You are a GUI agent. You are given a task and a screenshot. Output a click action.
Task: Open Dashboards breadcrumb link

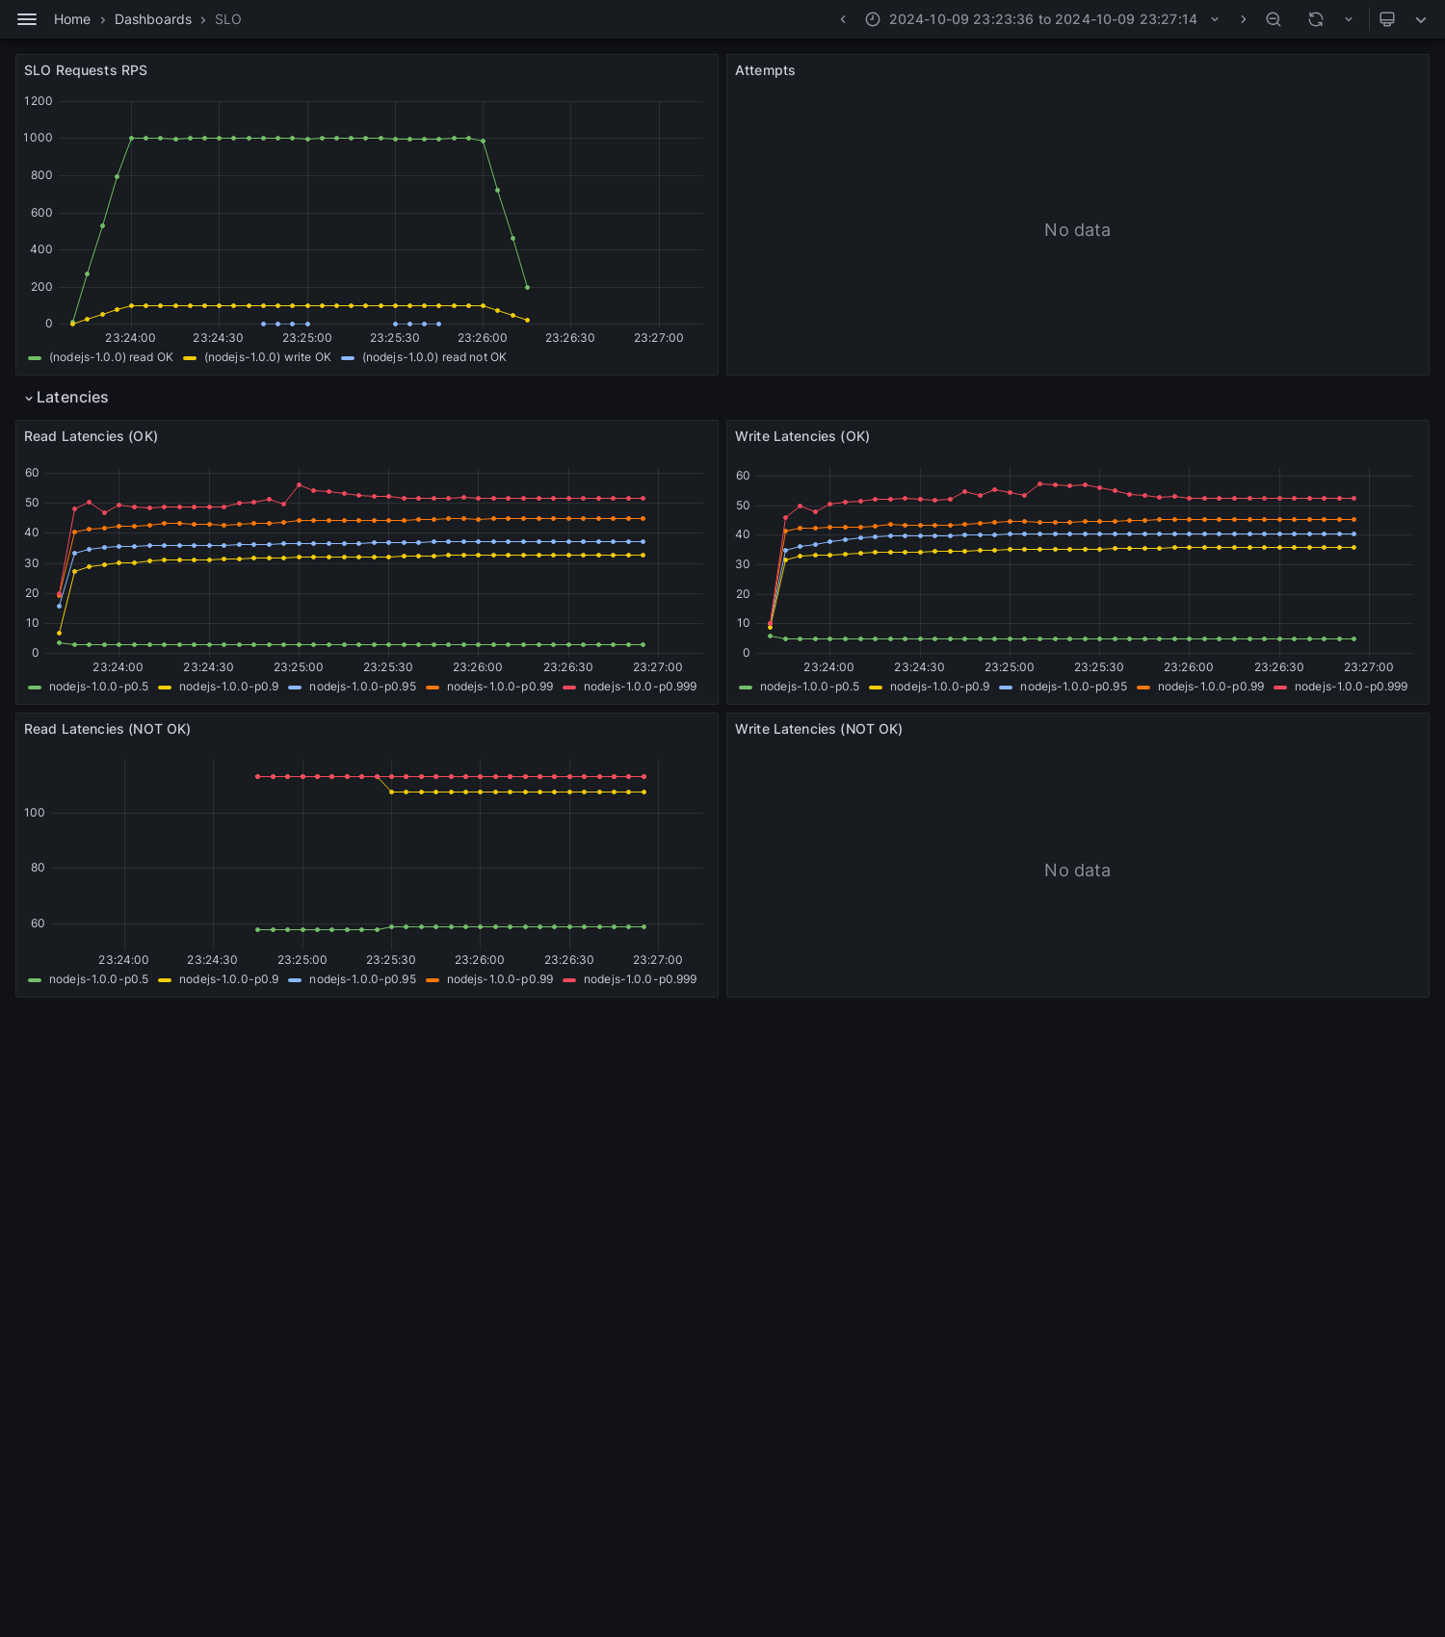click(x=153, y=19)
